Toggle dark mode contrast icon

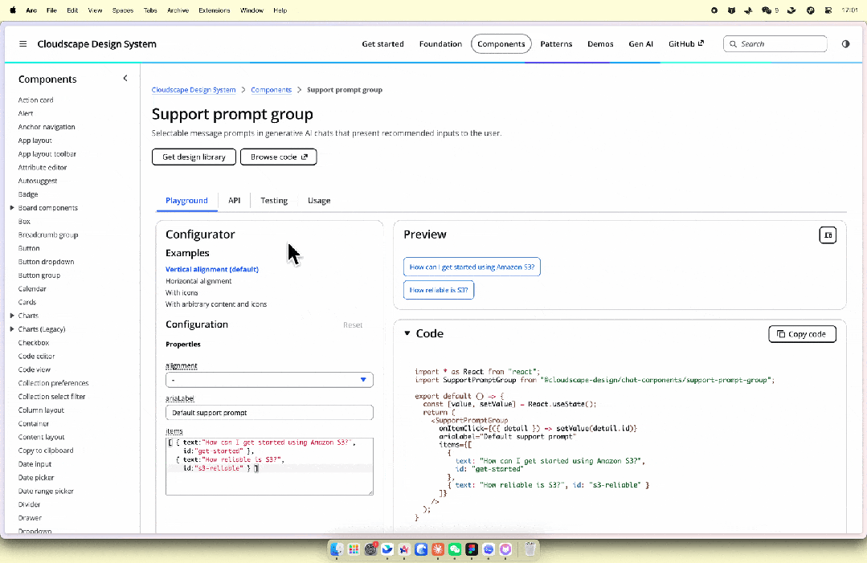(x=845, y=43)
